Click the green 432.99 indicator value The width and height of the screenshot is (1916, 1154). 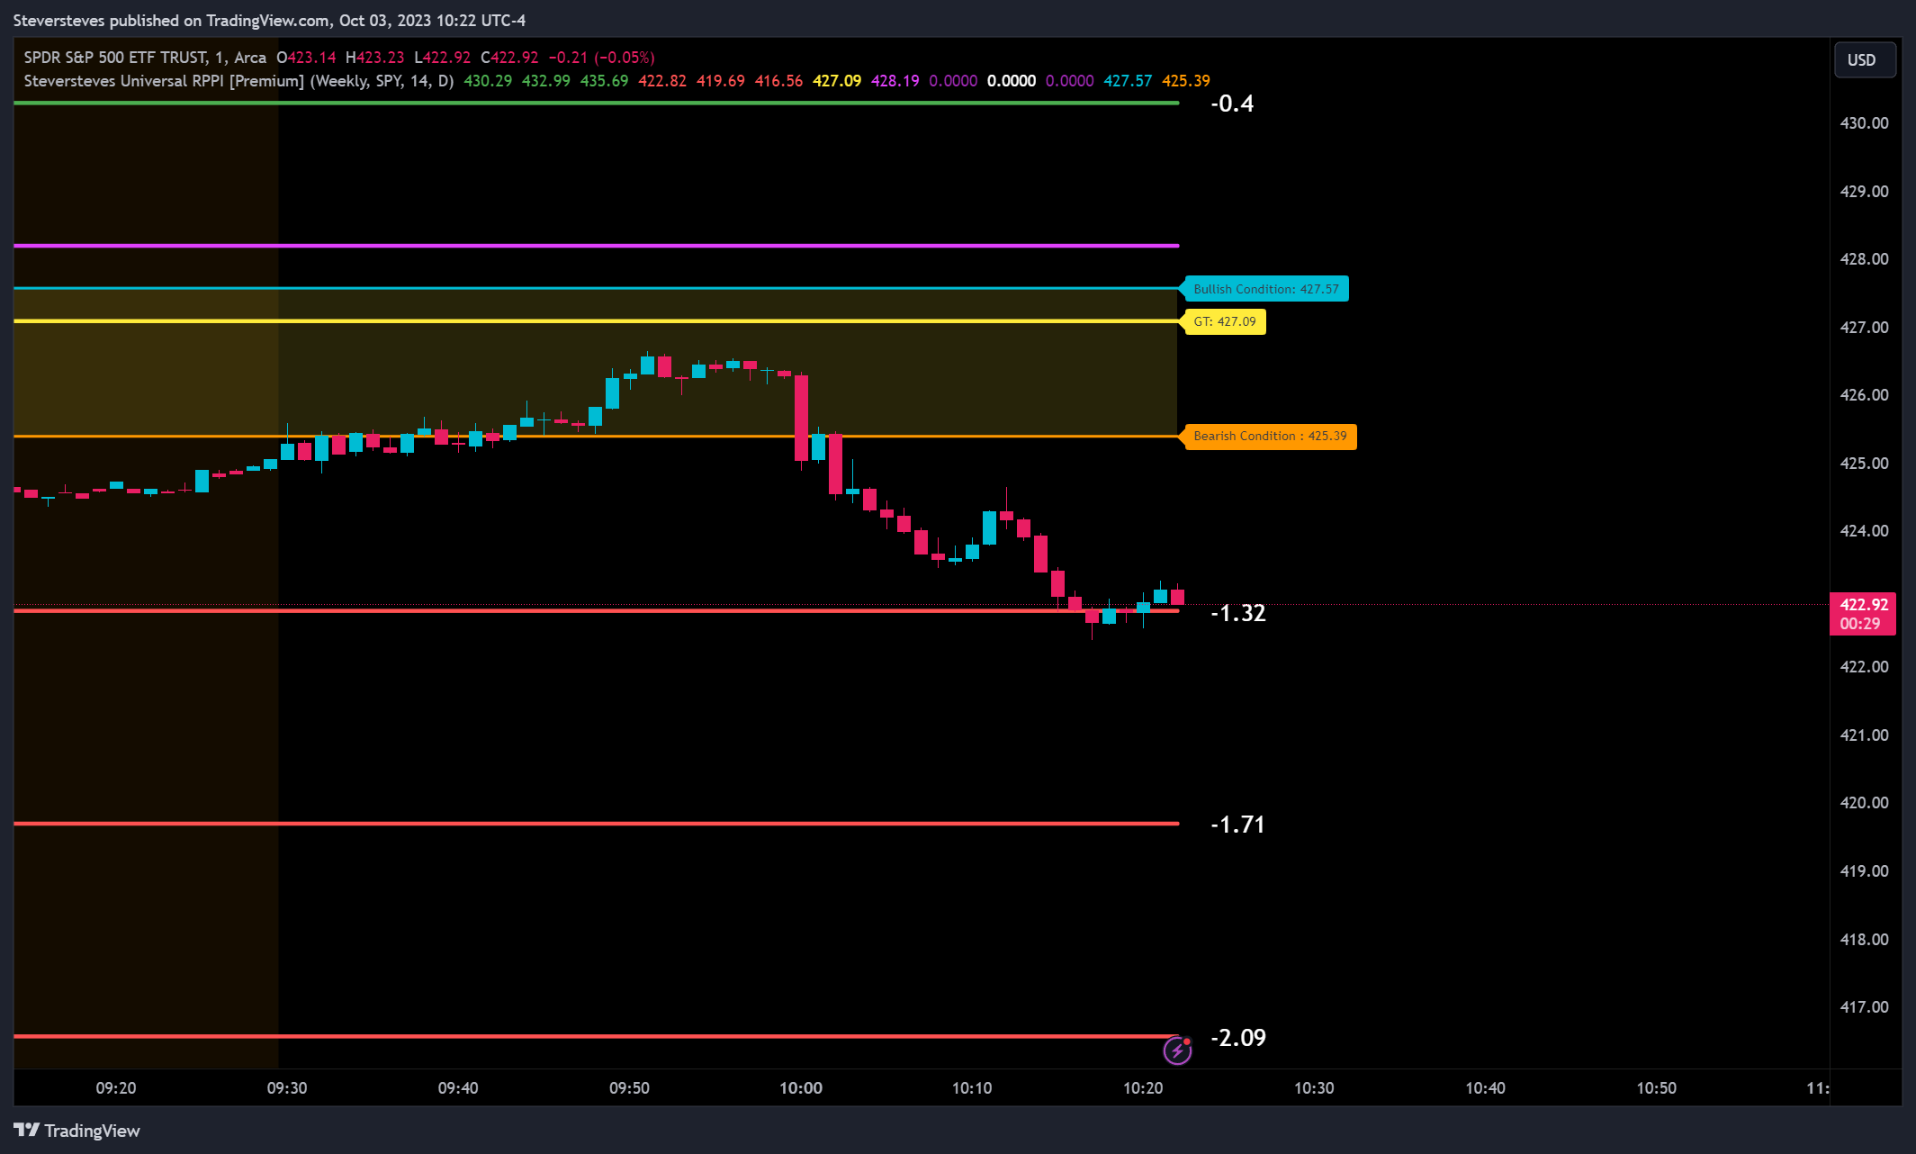tap(546, 81)
